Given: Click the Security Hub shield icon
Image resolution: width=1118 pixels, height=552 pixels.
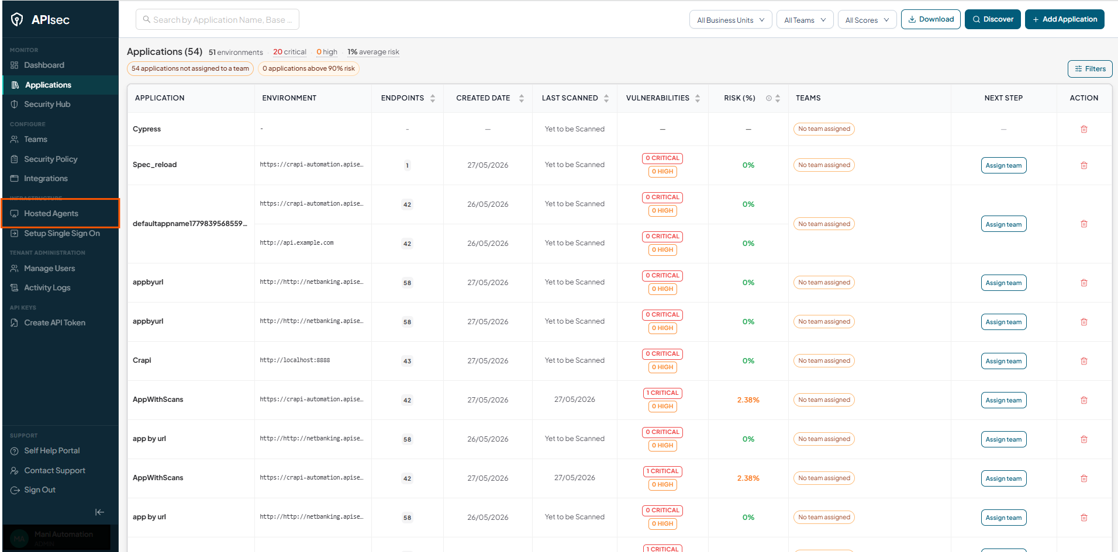Looking at the screenshot, I should point(15,105).
